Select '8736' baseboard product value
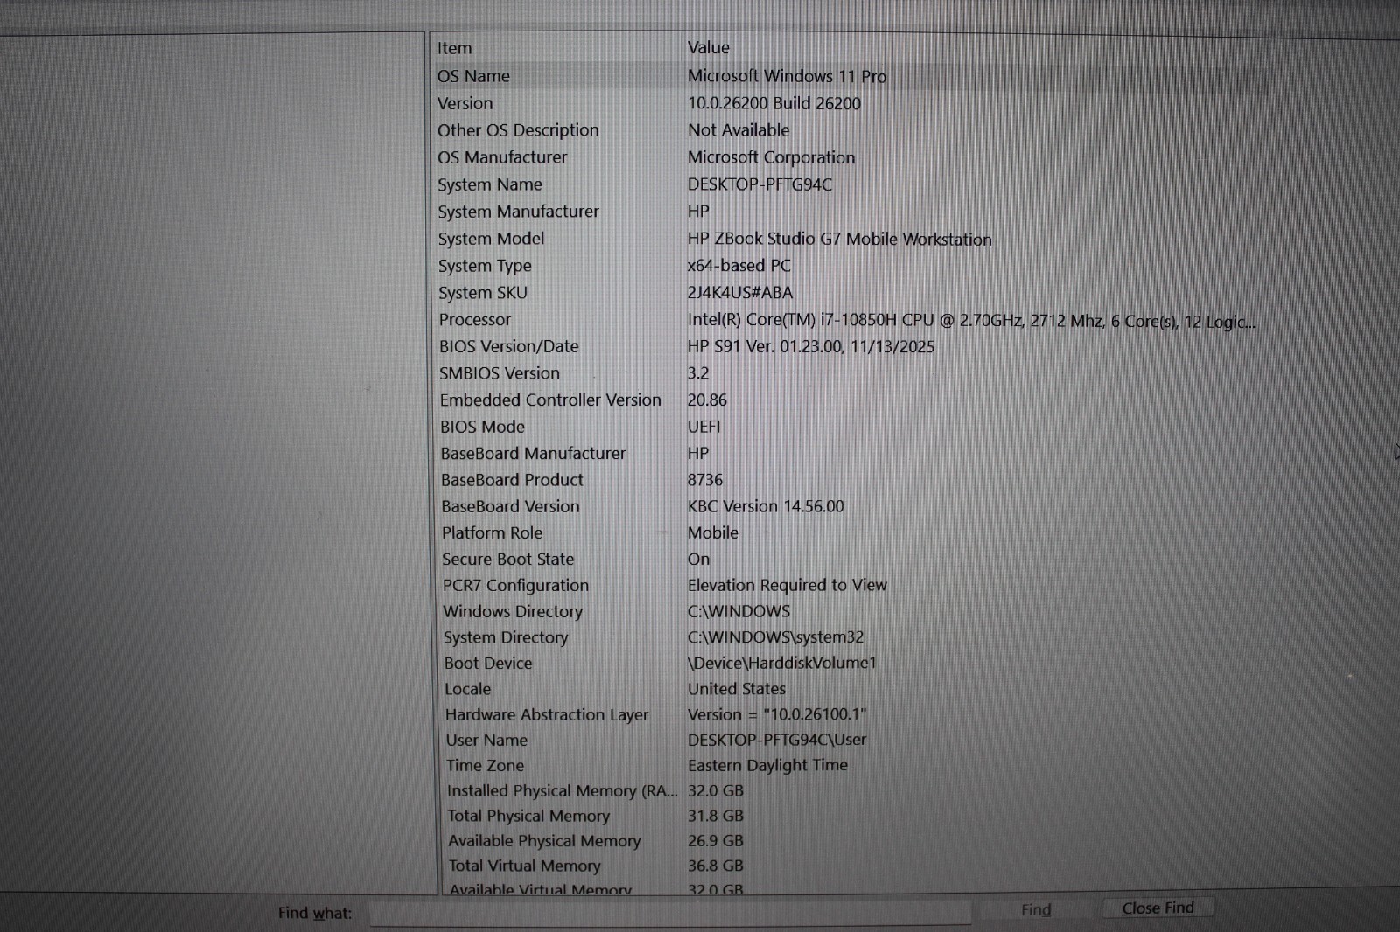 pyautogui.click(x=705, y=480)
